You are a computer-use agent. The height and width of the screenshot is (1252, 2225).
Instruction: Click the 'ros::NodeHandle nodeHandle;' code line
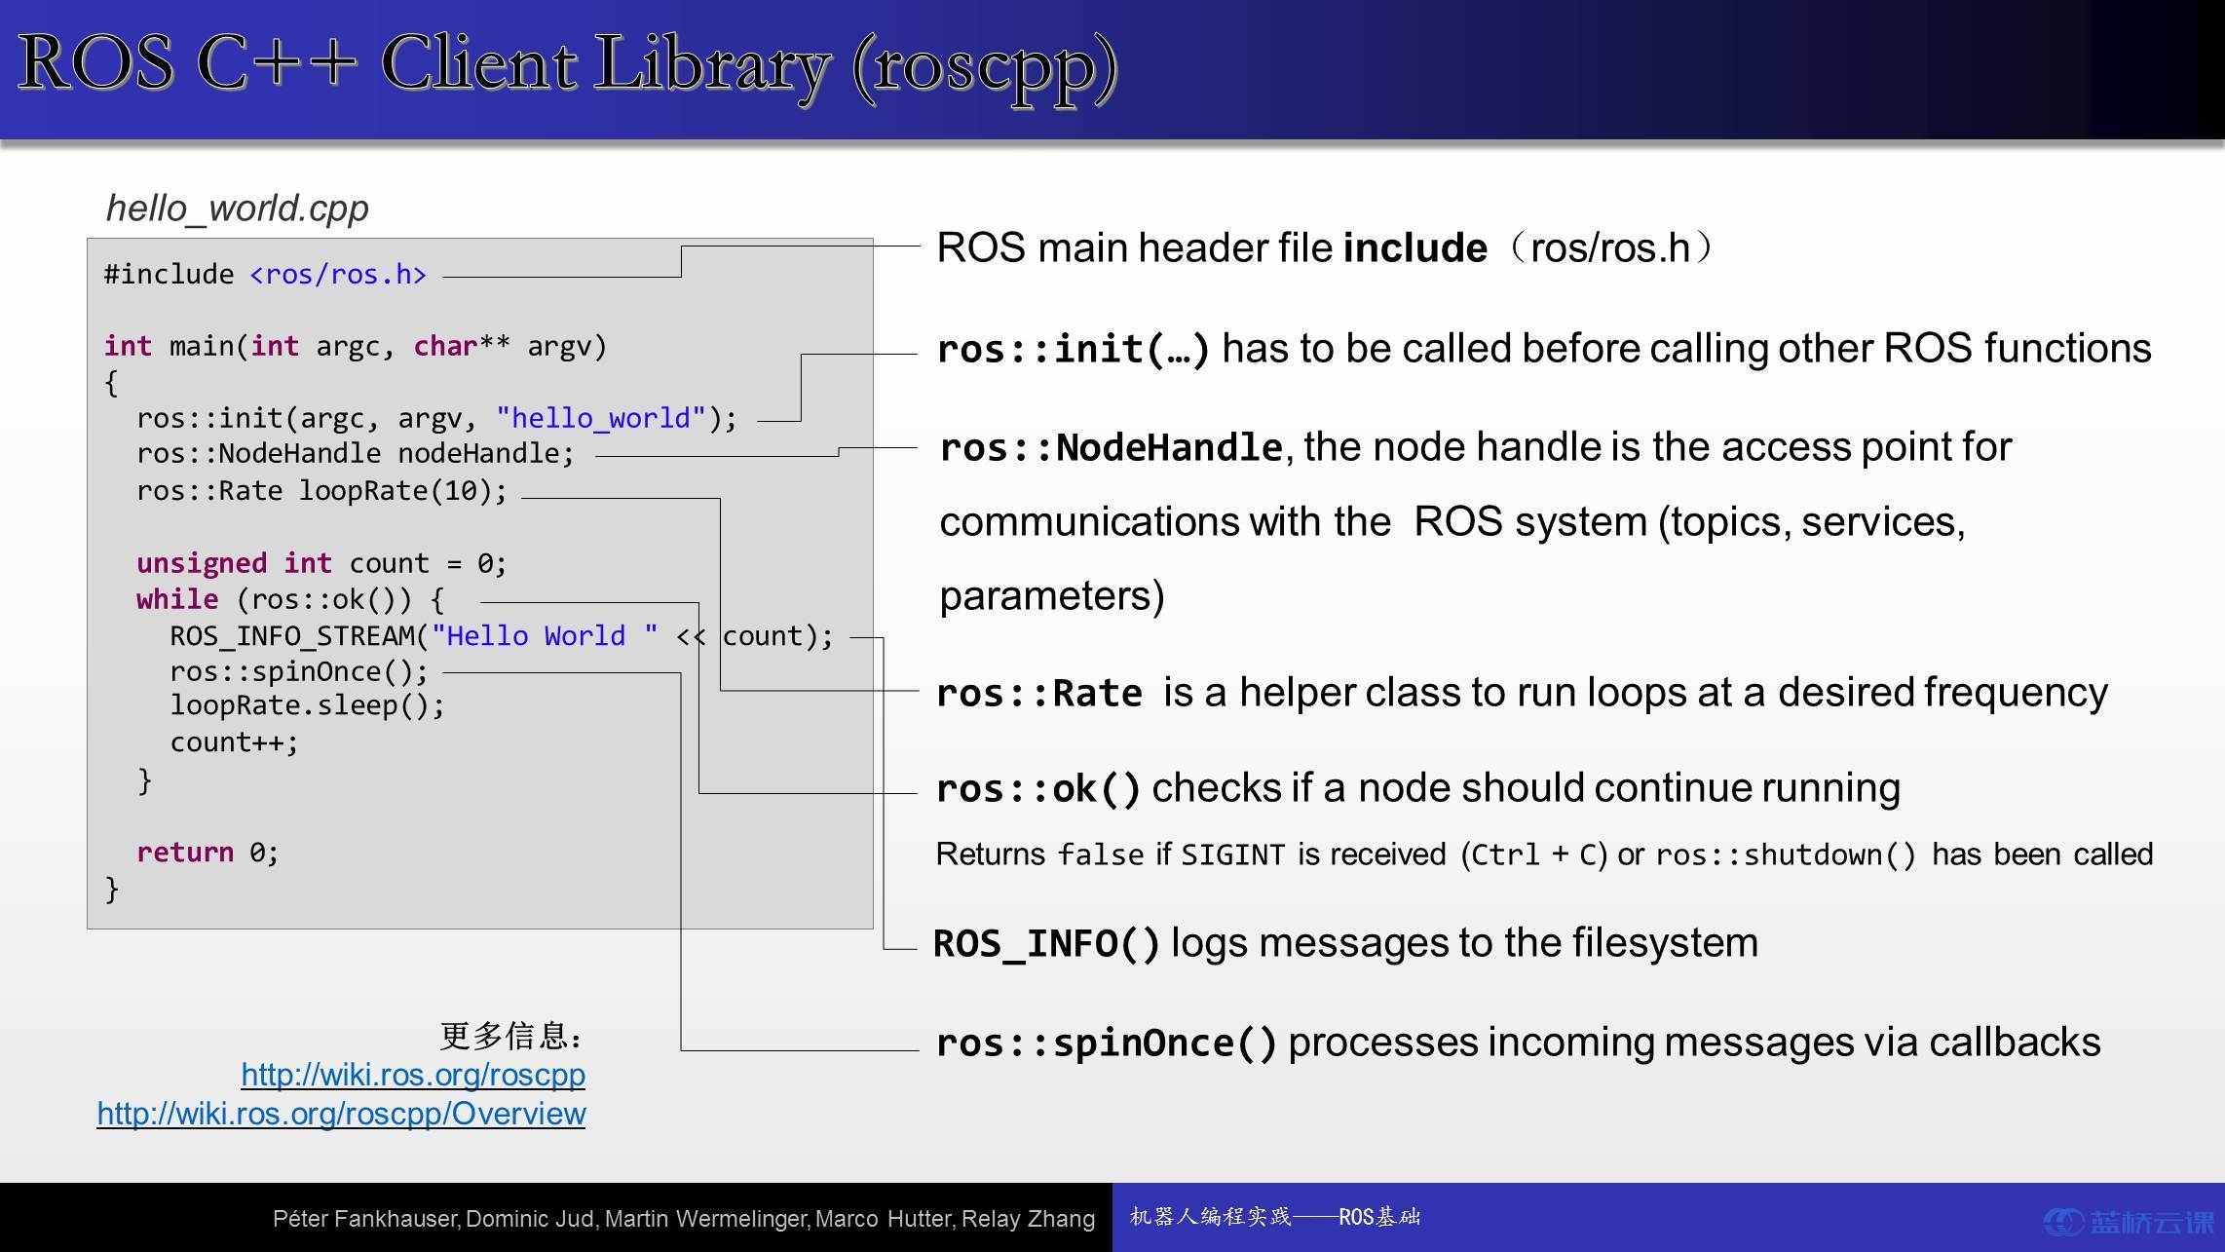(356, 453)
